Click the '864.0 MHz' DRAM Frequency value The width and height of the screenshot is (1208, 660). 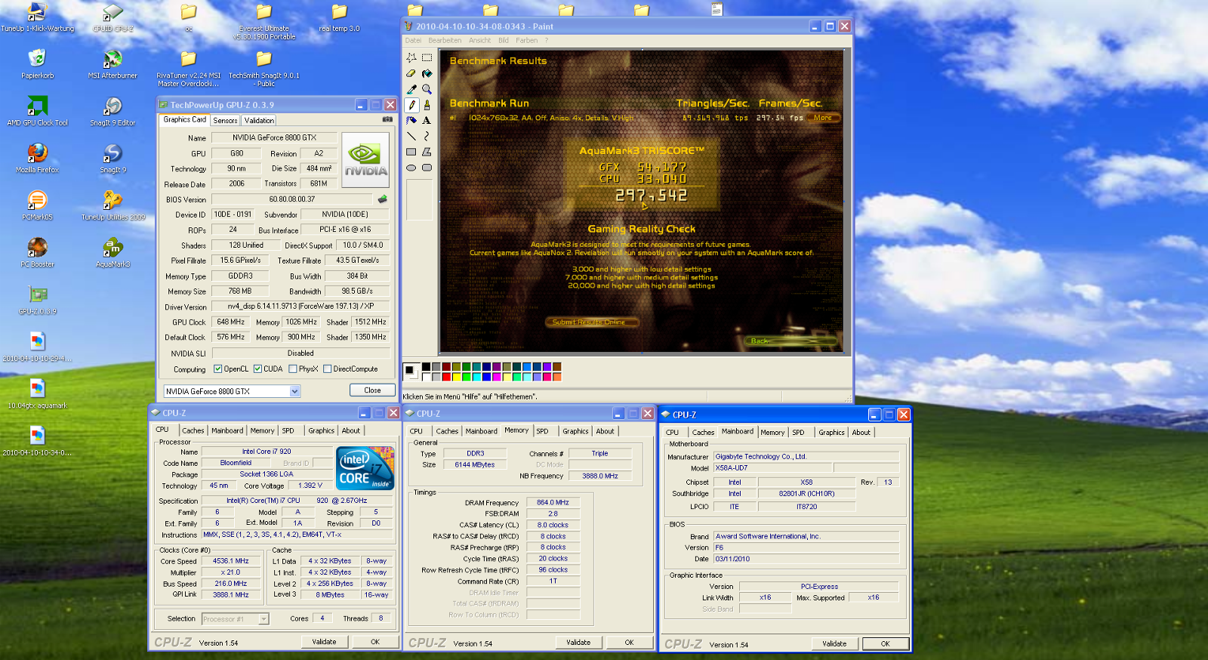click(x=553, y=502)
